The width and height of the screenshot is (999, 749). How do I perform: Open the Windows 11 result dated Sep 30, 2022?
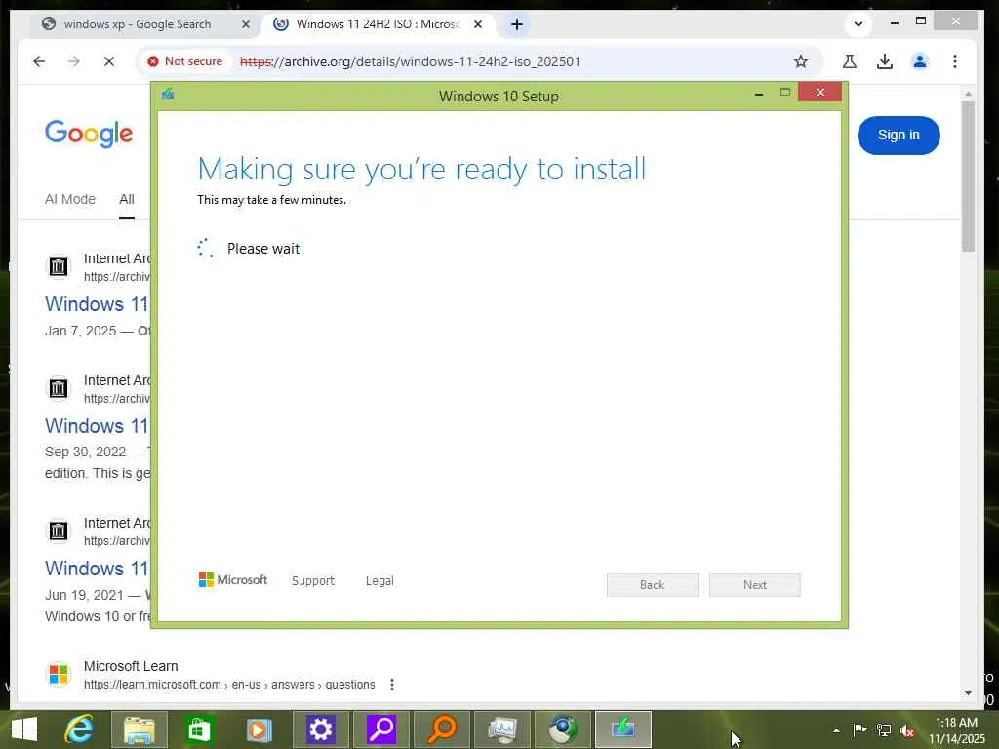[x=97, y=426]
